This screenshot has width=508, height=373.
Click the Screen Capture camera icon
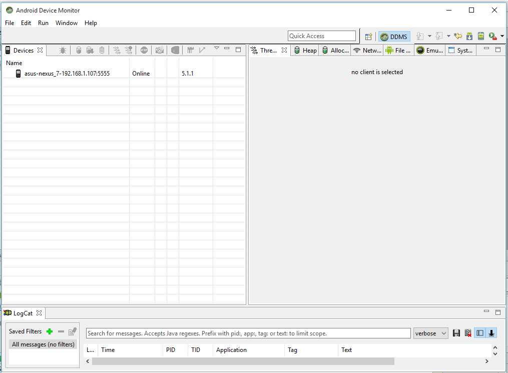(159, 50)
